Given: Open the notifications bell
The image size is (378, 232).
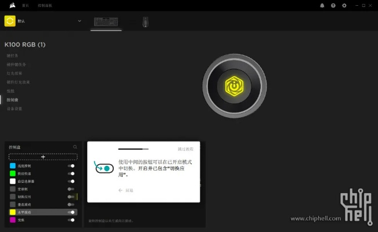Looking at the screenshot, I should (322, 5).
